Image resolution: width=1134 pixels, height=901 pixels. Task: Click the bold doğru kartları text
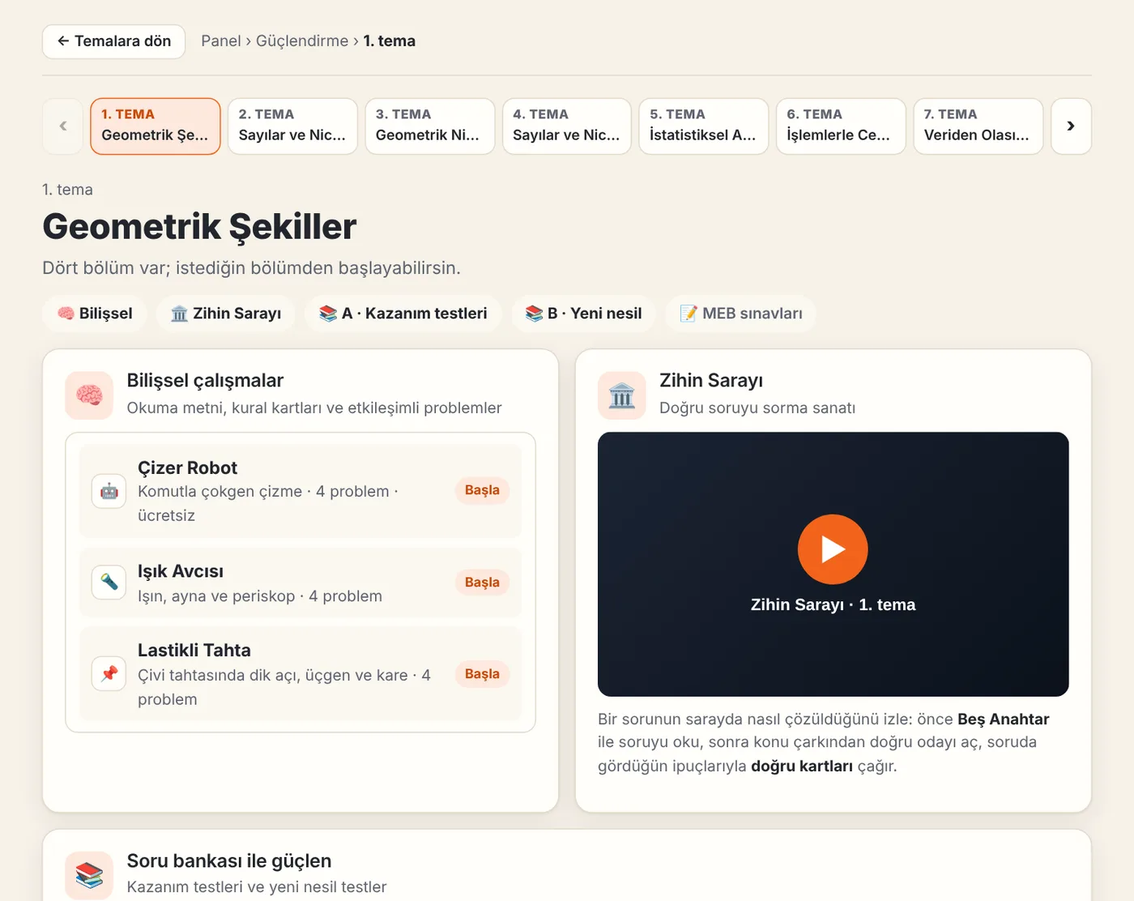pos(802,766)
